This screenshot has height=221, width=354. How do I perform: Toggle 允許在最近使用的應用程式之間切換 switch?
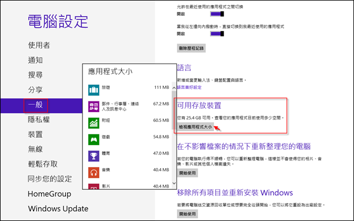(217, 14)
